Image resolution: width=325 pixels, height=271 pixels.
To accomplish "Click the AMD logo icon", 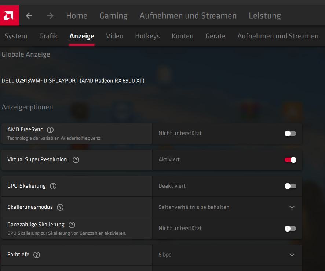I will tap(9, 15).
